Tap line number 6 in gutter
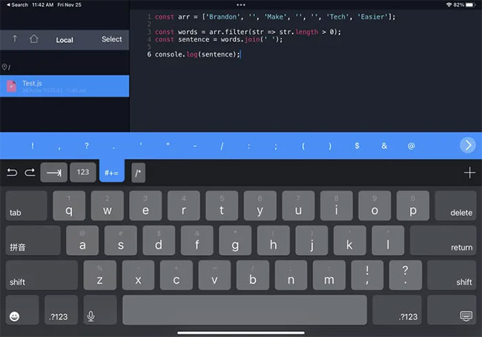The width and height of the screenshot is (482, 337). pyautogui.click(x=149, y=54)
